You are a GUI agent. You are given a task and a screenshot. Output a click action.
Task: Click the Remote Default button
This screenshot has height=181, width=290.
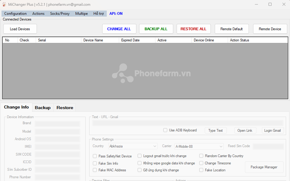[x=231, y=29]
